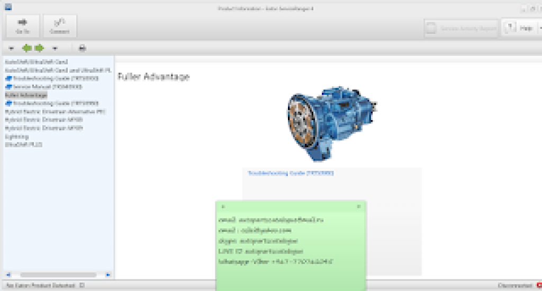This screenshot has height=291, width=542.
Task: Click the Fuller Advantage page heading
Action: (153, 76)
